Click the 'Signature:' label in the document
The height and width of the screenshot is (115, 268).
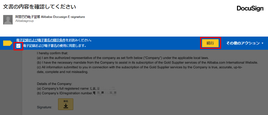(44, 107)
